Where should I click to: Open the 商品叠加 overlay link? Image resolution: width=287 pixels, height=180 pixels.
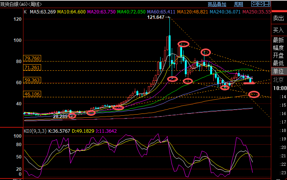click(217, 4)
